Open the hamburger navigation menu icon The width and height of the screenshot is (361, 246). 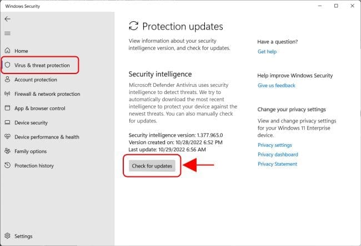coord(7,33)
